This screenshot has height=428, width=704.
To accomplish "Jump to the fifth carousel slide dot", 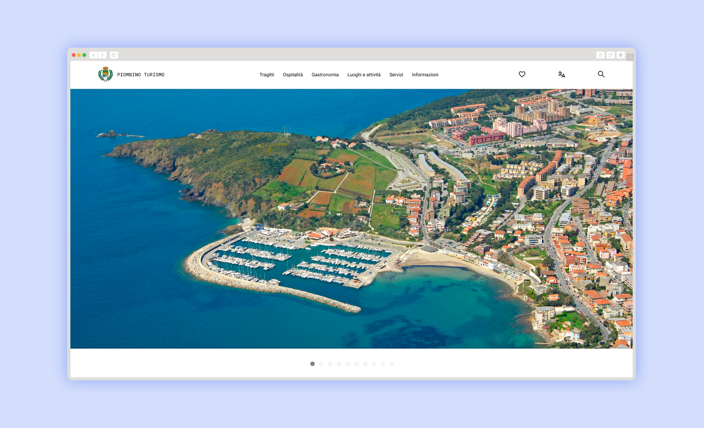I will pyautogui.click(x=348, y=364).
